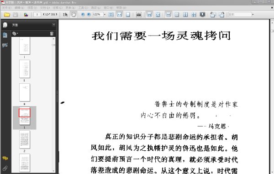Screen dimensions: 274x174
Task: Rotate the view clockwise
Action: point(221,15)
